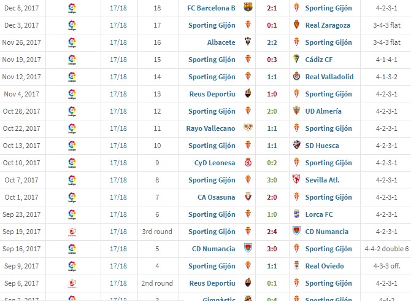The height and width of the screenshot is (301, 411).
Task: Click the FC Barcelona B club crest
Action: pos(248,7)
